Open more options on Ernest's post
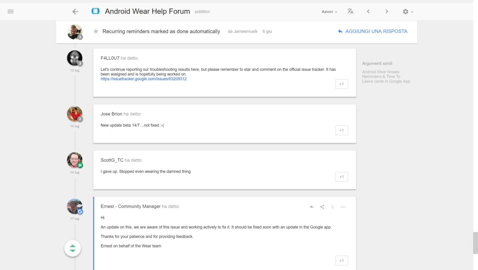Screen dimensions: 478x270 (343, 207)
